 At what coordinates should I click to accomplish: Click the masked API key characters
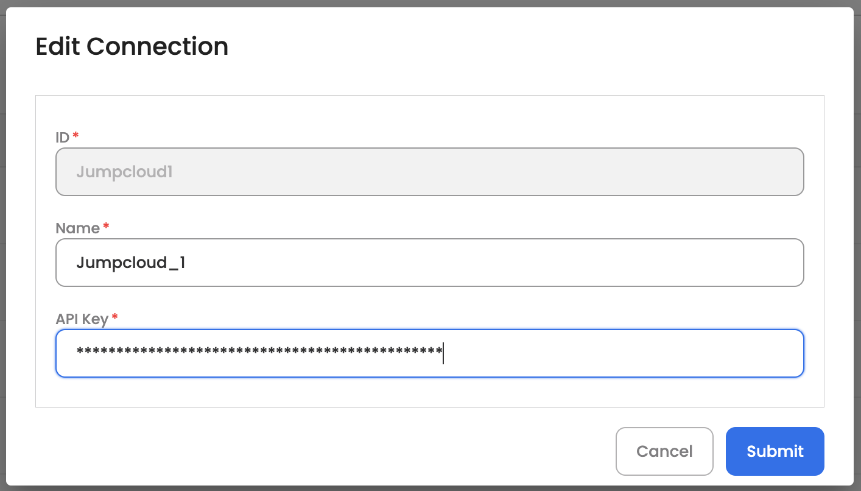point(259,351)
